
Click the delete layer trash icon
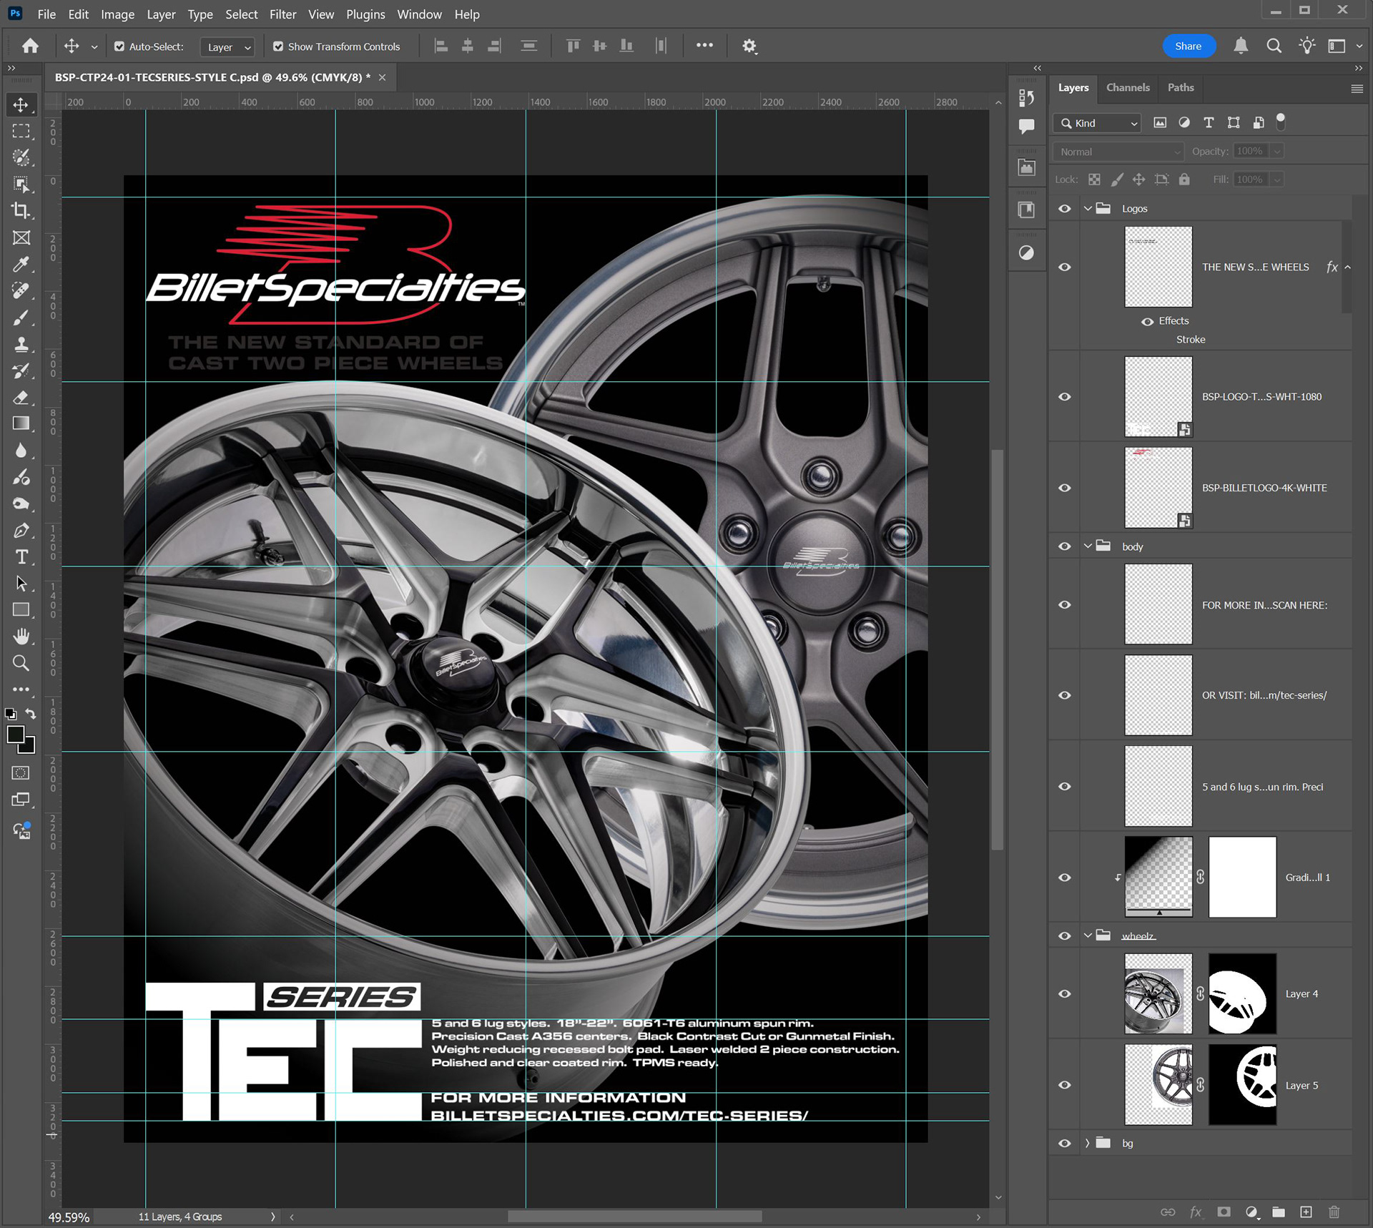pyautogui.click(x=1334, y=1212)
